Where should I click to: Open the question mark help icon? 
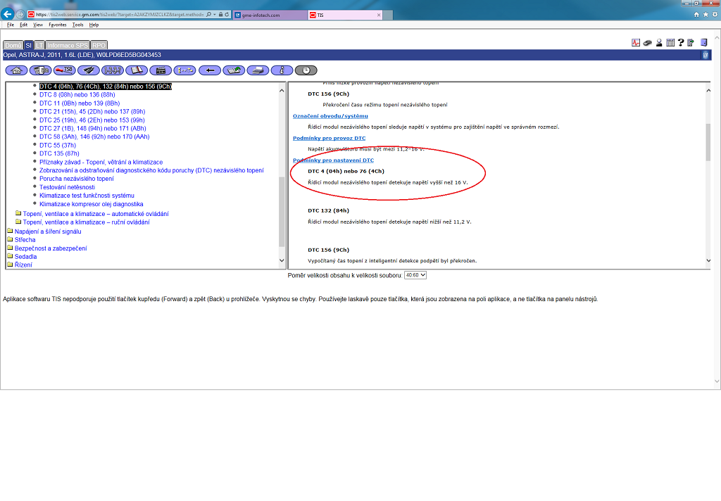(x=681, y=43)
